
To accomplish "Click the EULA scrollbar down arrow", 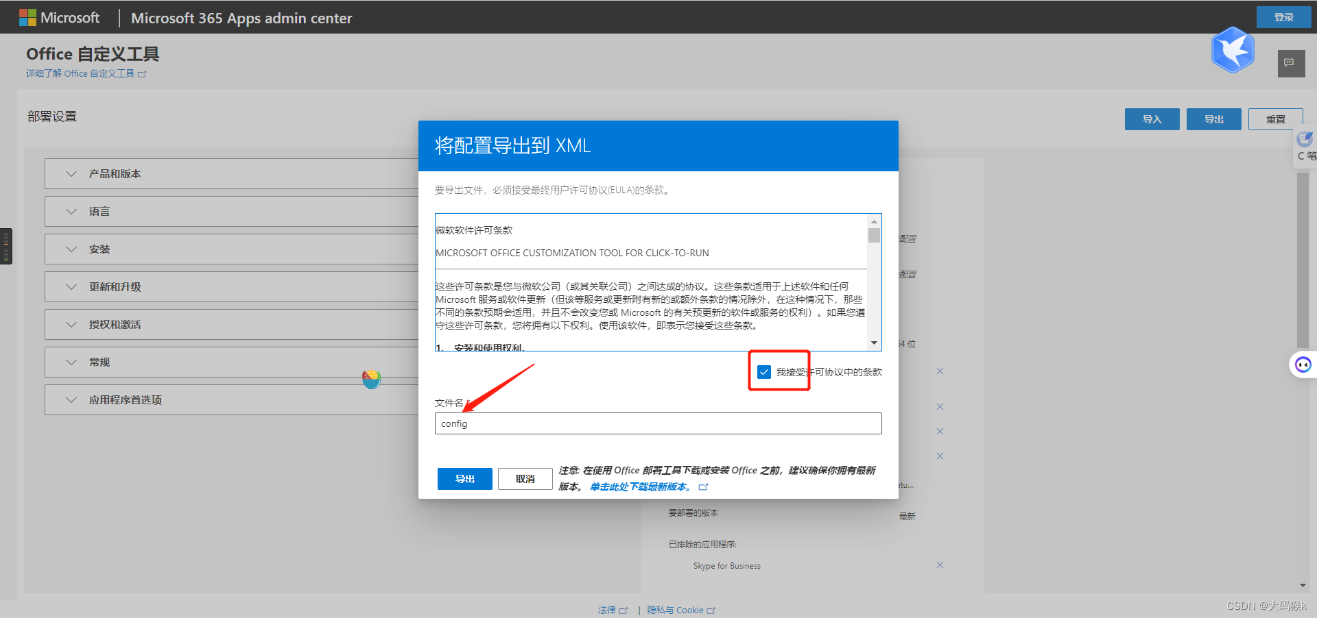I will [874, 343].
